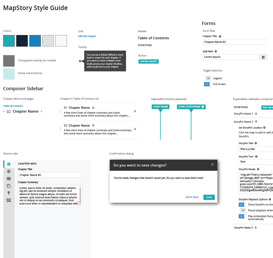
Task: Grab the drag handle of chapter 02
Action: (61, 129)
